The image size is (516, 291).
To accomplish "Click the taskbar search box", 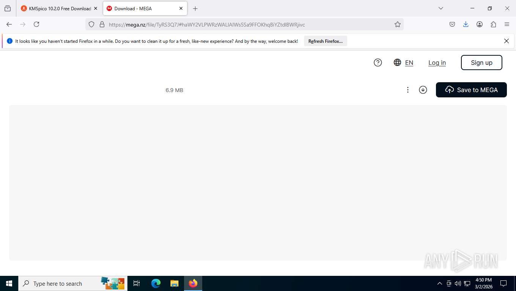I will (73, 283).
